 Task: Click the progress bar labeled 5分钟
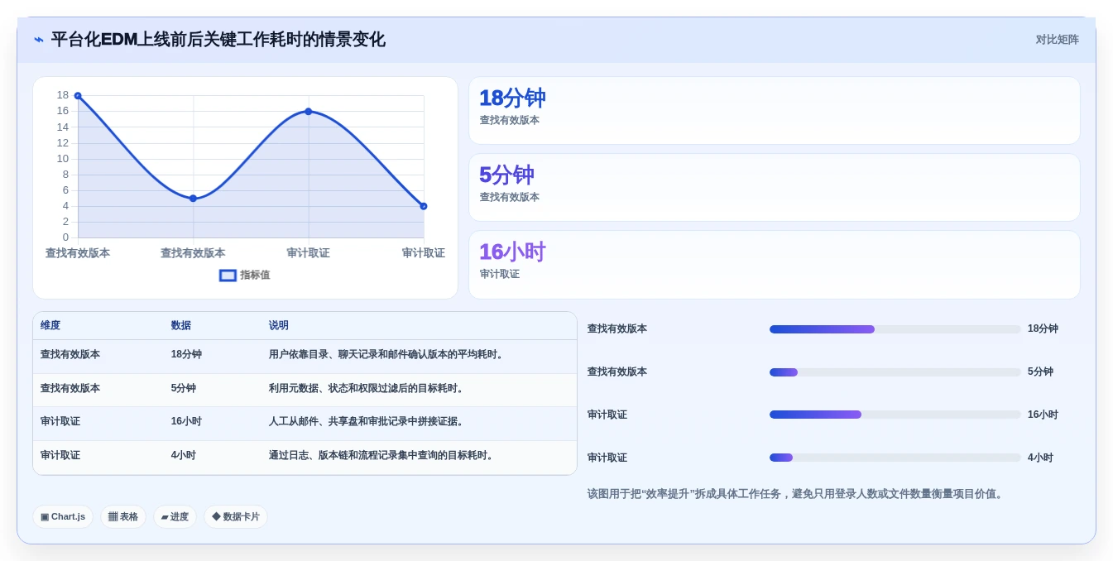pos(895,372)
